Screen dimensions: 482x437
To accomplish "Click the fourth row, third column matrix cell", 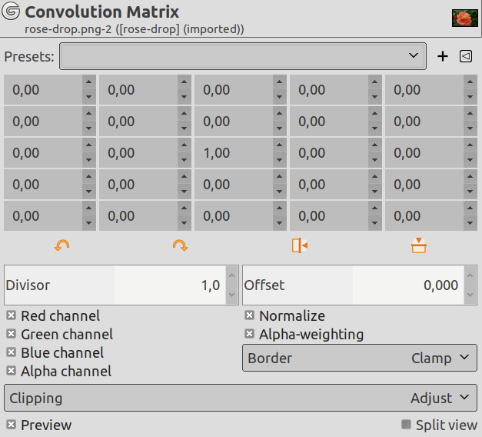I will coord(234,185).
